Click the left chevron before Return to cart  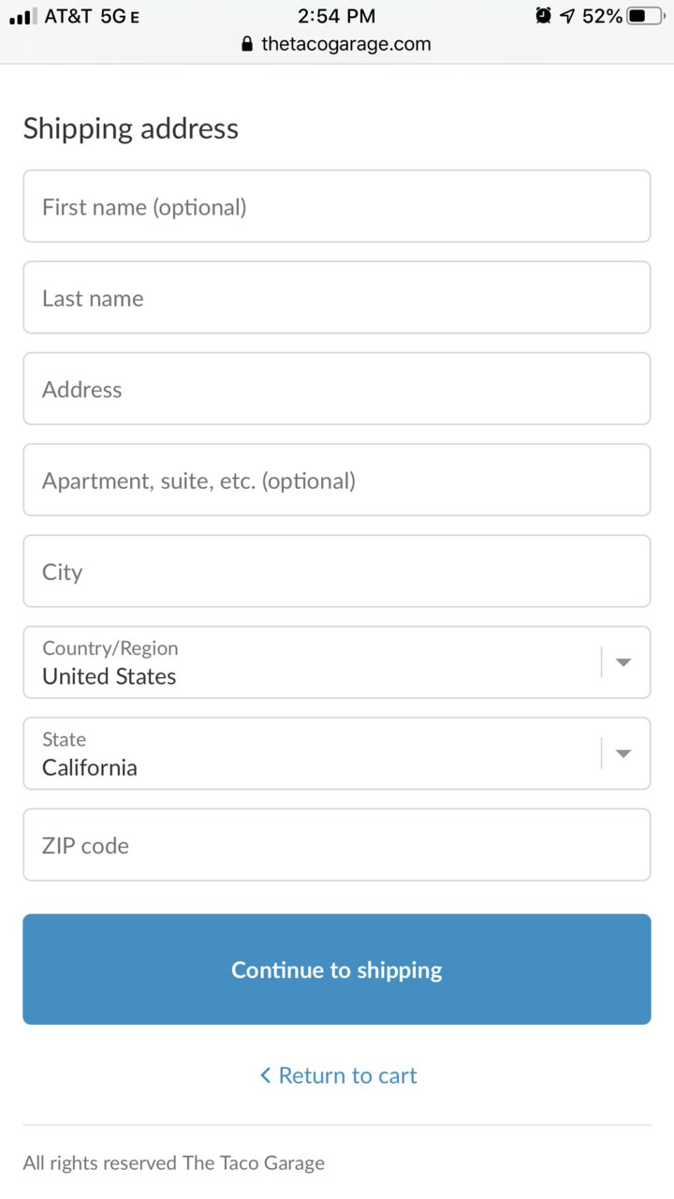(x=266, y=1074)
